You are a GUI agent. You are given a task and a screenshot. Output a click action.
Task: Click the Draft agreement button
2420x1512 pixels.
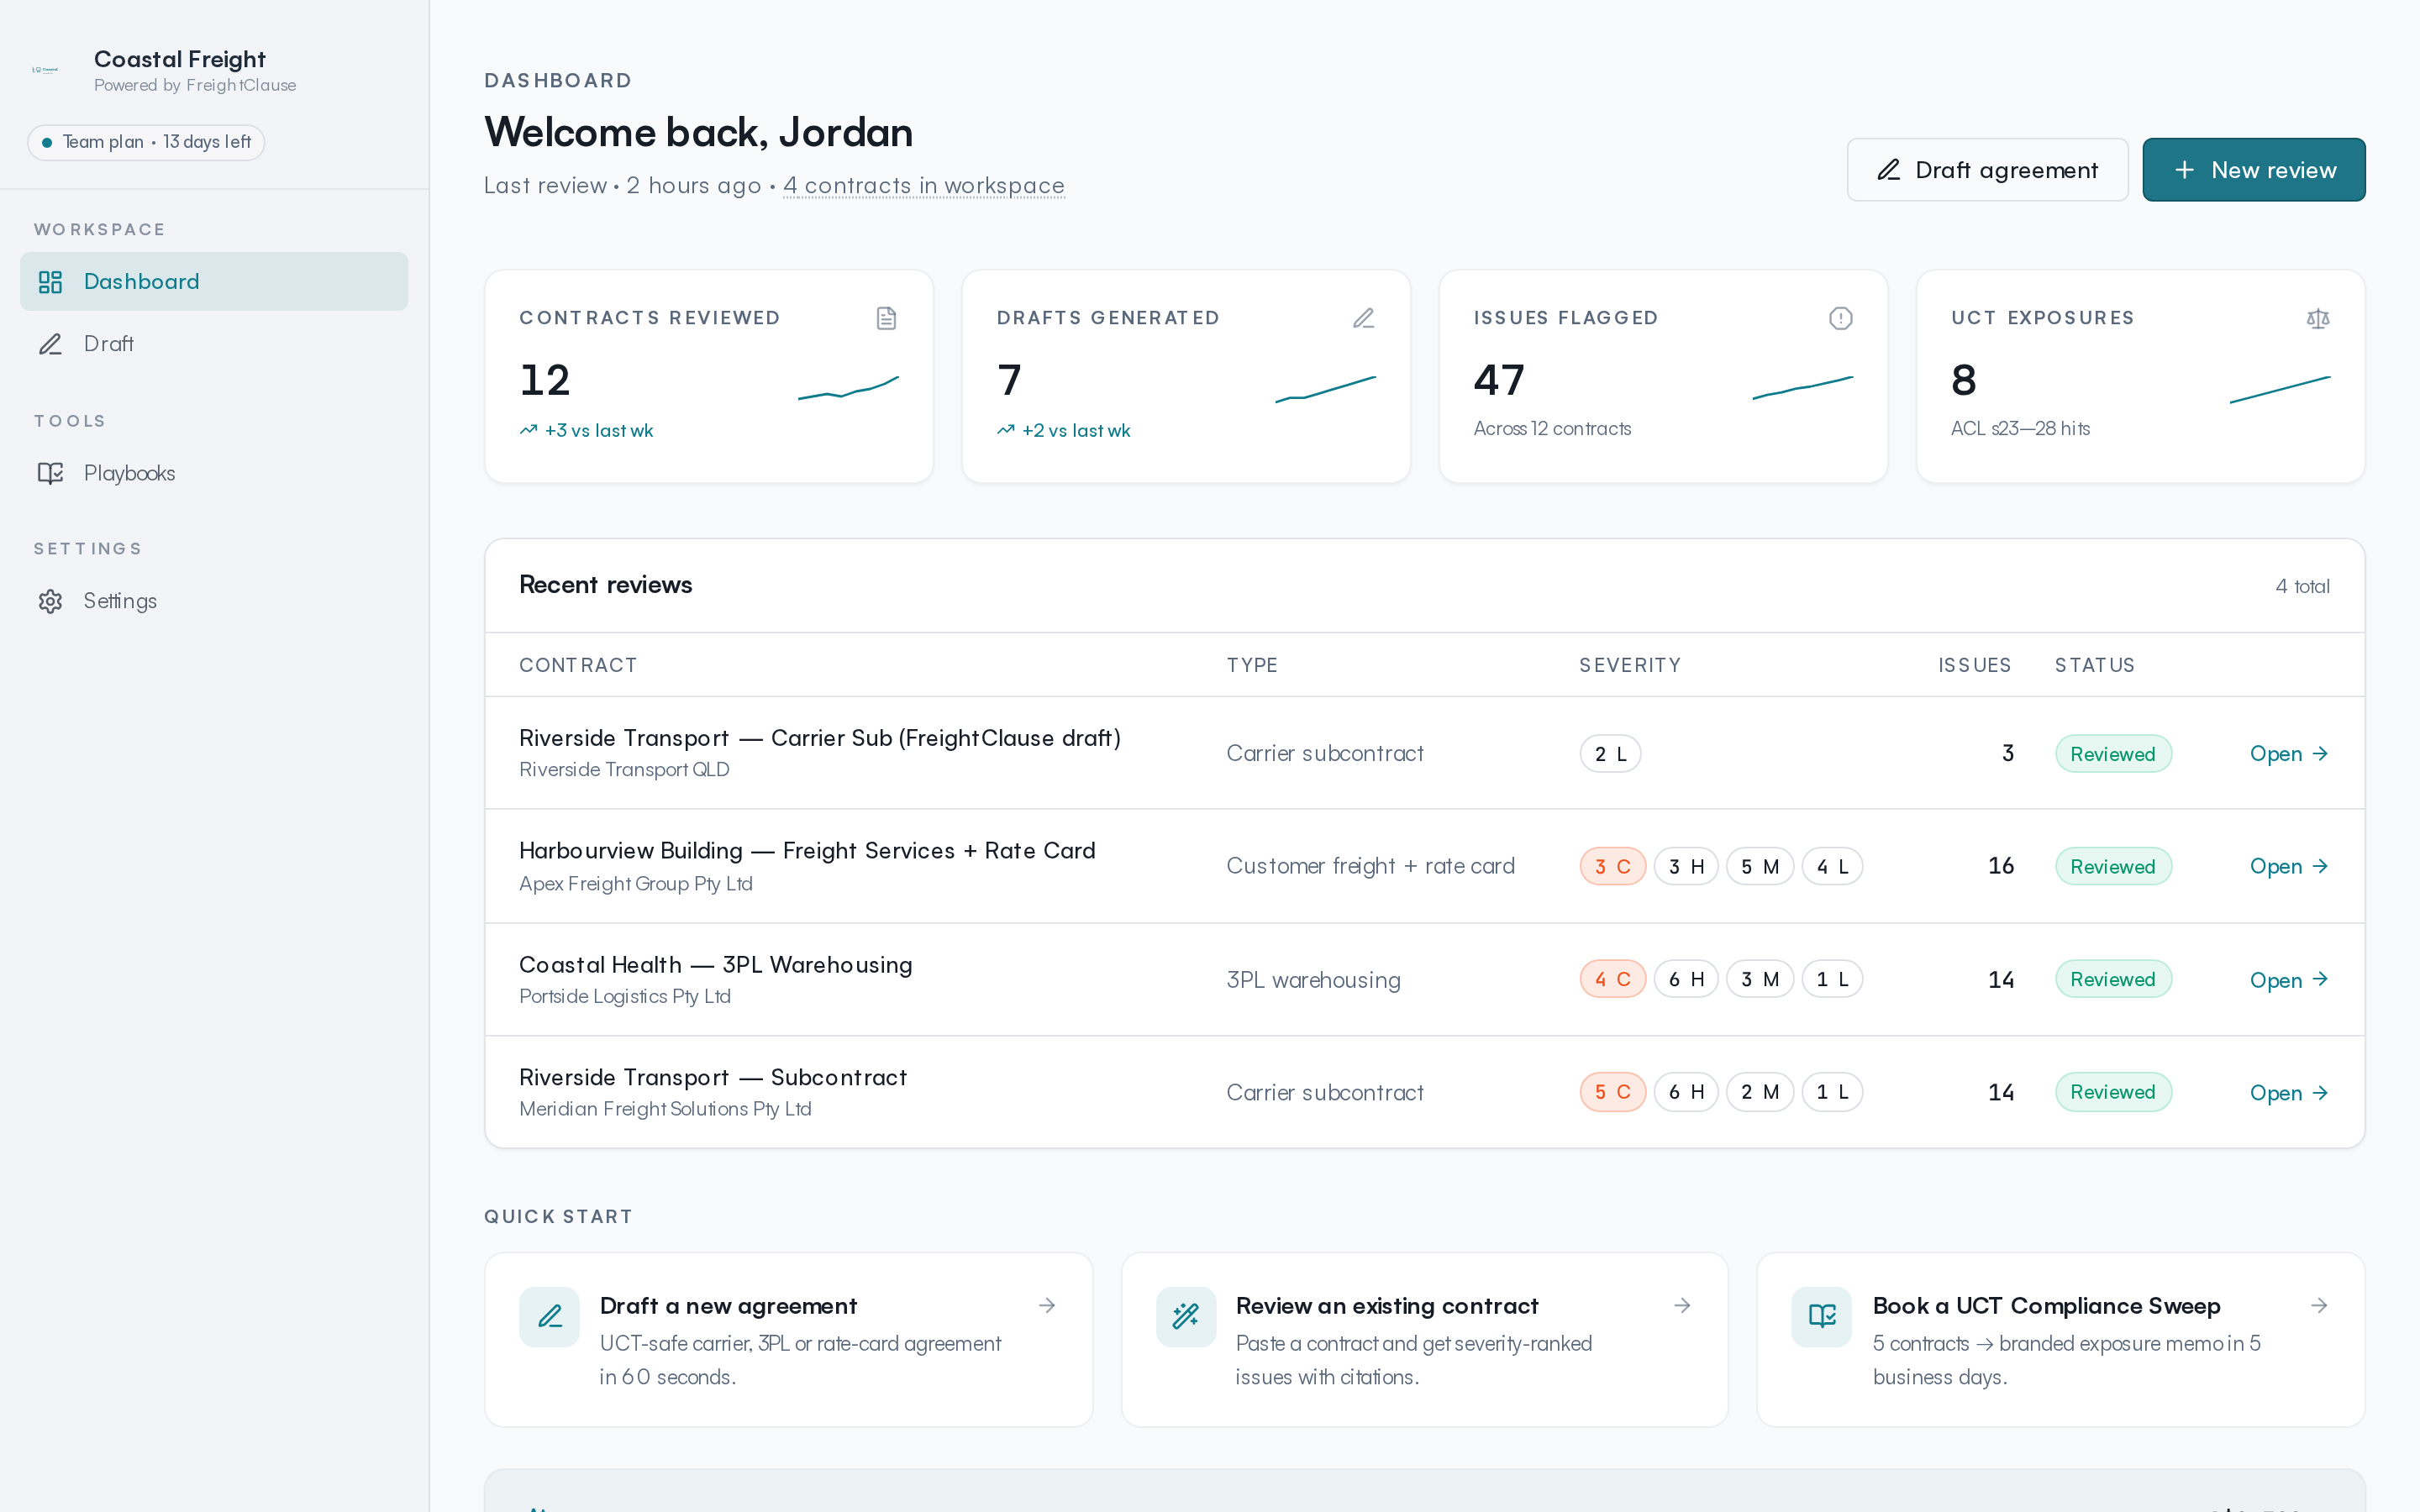coord(1987,170)
